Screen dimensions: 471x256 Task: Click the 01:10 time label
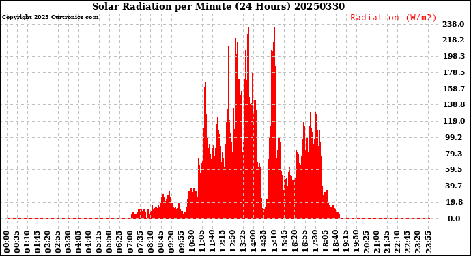click(x=27, y=242)
